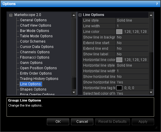Select Chart View Options in the tree
The width and height of the screenshot is (161, 132).
(x=35, y=25)
